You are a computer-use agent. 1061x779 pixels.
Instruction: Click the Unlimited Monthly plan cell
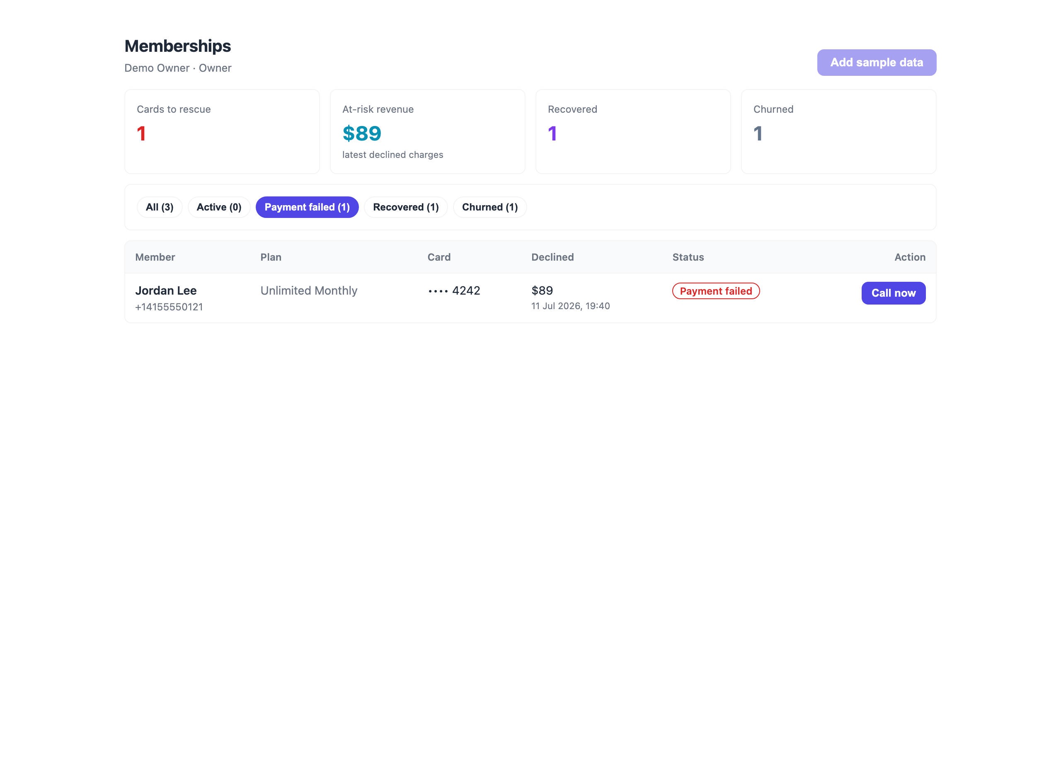pos(309,290)
